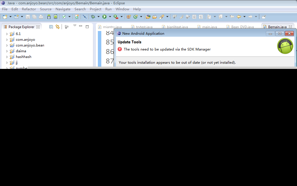The width and height of the screenshot is (297, 186).
Task: Click the New Android XML file icon
Action: (16, 17)
